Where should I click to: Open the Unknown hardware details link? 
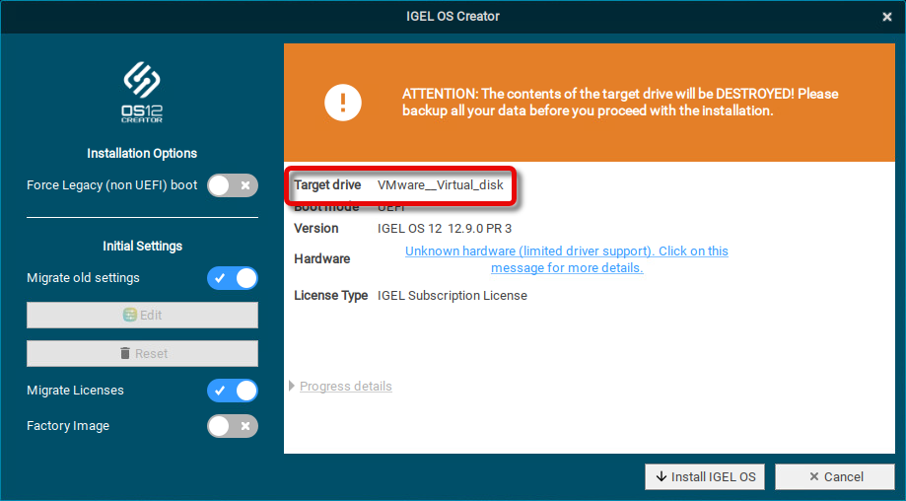pyautogui.click(x=567, y=259)
